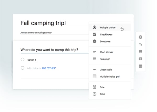Choose Dropdown question type
This screenshot has height=112, width=157.
tap(105, 42)
